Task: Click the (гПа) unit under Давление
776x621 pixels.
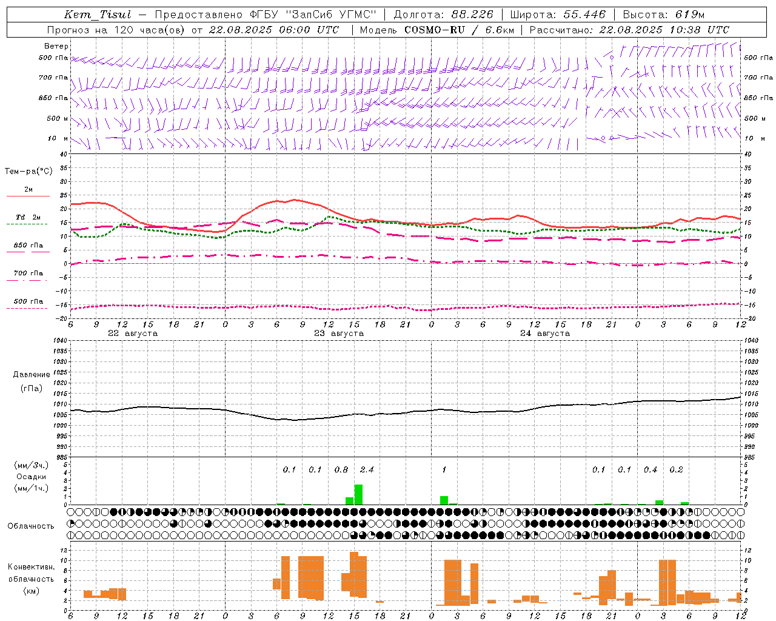Action: coord(32,389)
